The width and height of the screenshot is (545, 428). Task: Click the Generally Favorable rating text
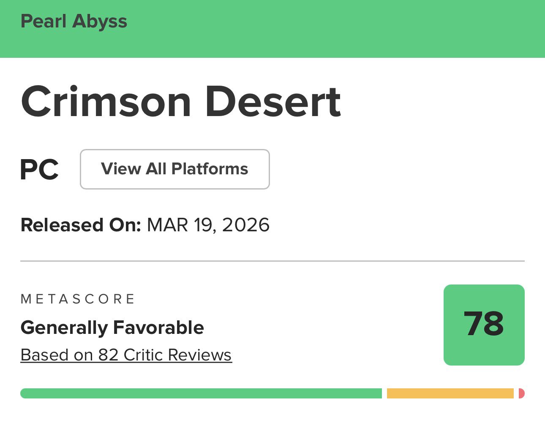[112, 328]
